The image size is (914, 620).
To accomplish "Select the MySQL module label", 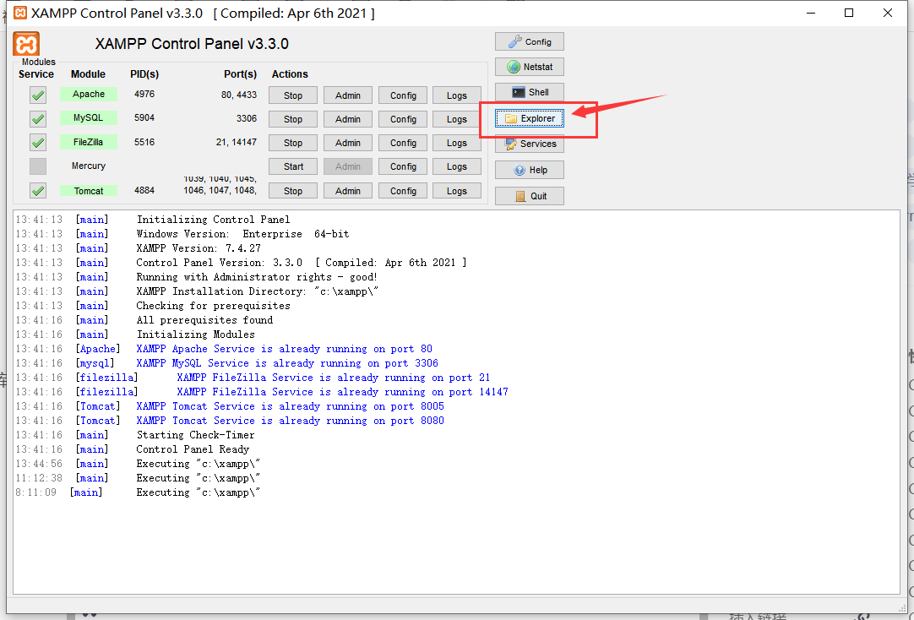I will (x=89, y=117).
